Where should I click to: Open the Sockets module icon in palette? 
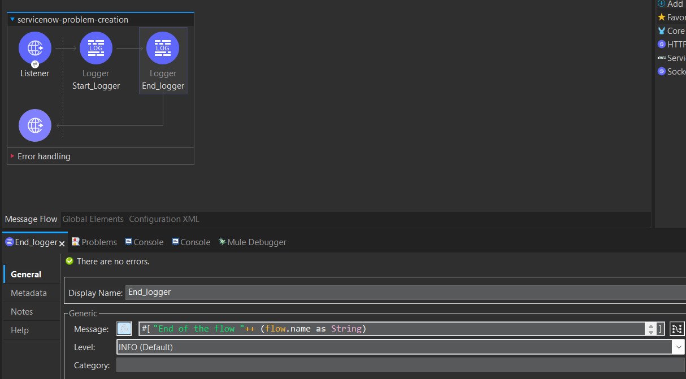click(x=662, y=72)
